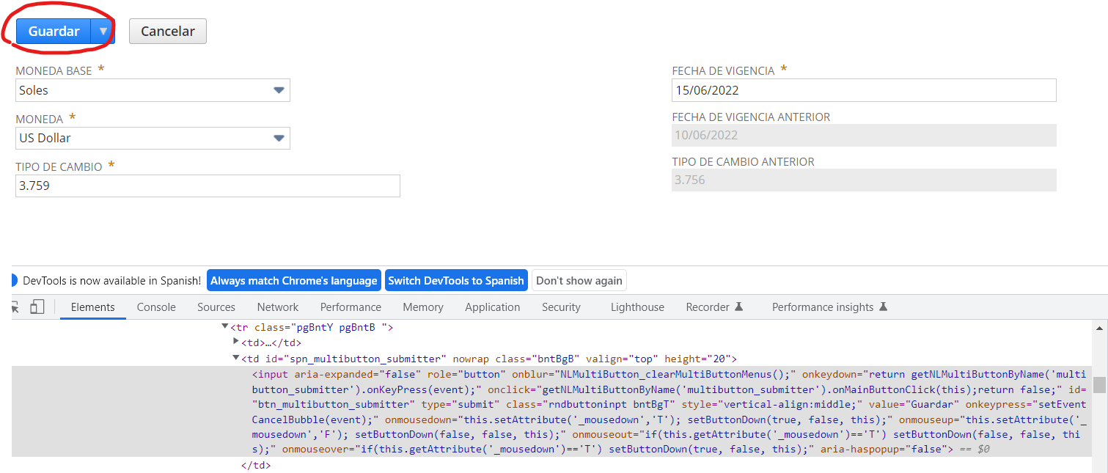Click the Fecha de Vigencia date field

point(863,90)
